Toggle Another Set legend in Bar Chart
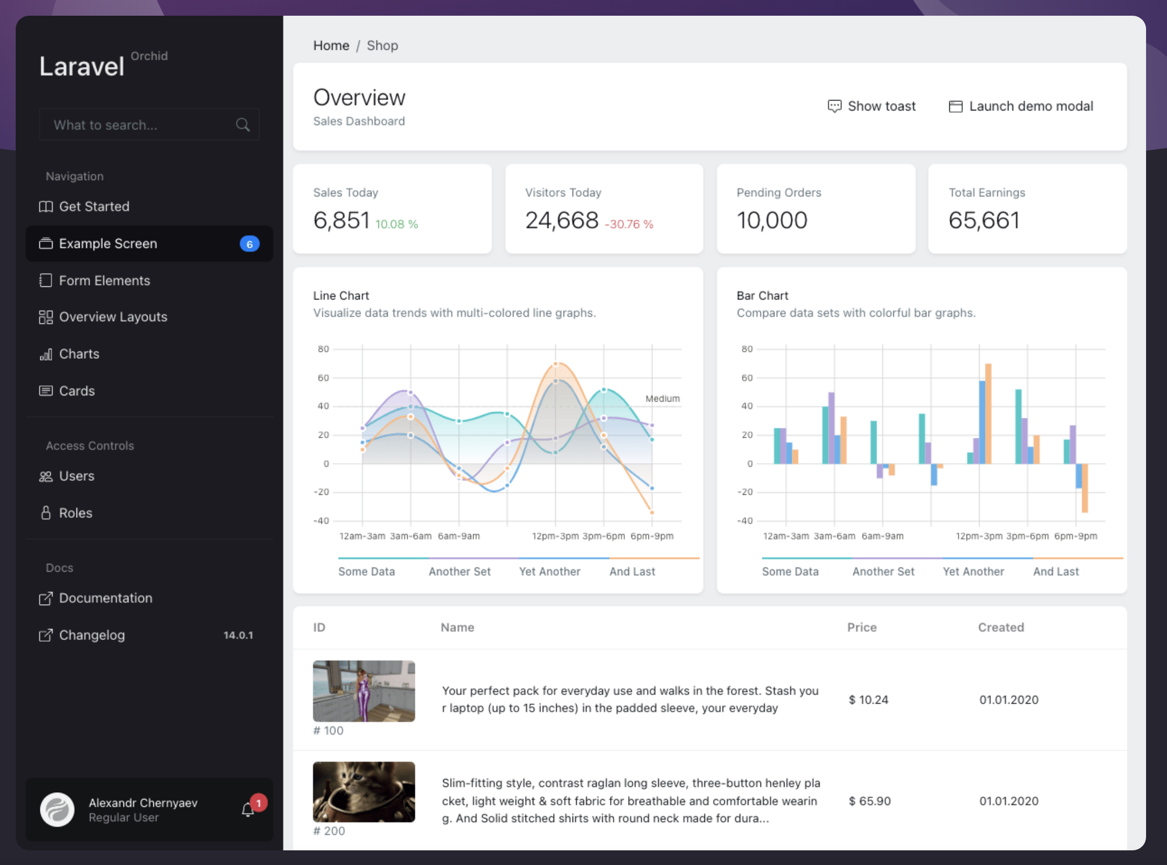 click(x=883, y=571)
